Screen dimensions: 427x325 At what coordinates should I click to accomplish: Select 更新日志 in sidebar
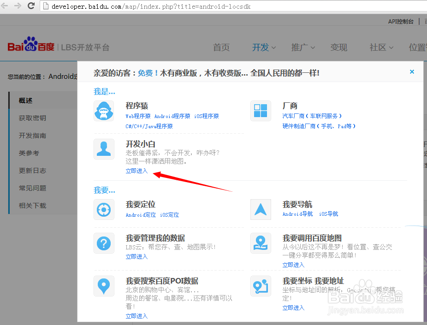point(43,171)
